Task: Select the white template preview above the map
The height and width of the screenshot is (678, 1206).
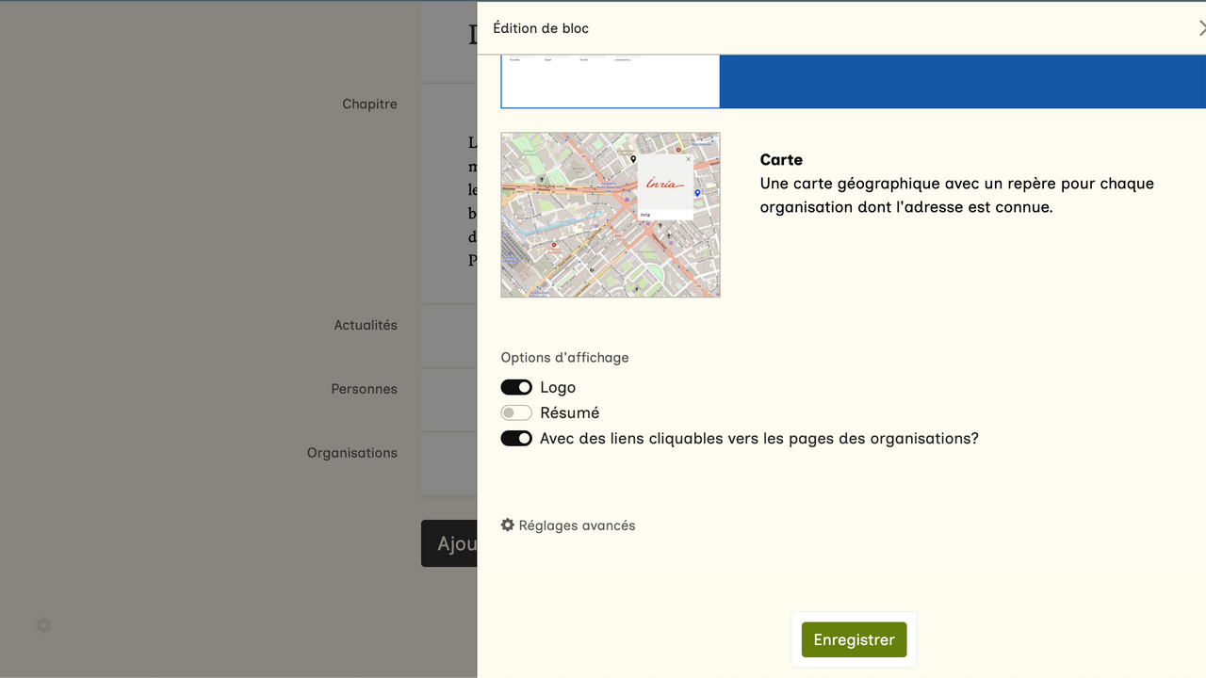Action: click(x=611, y=82)
